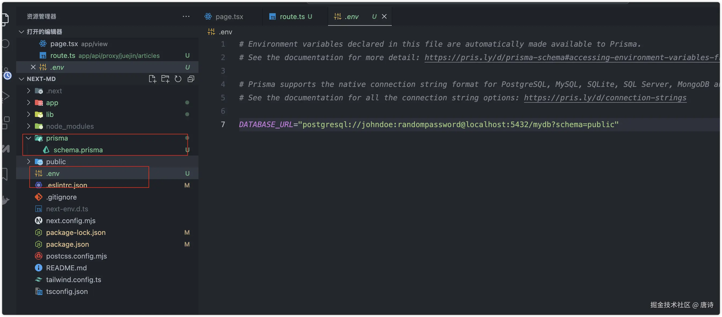722x317 pixels.
Task: Click the README.md info icon
Action: pos(38,268)
